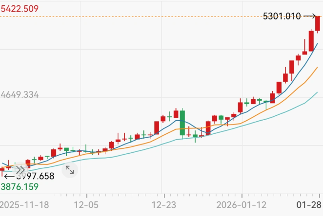This screenshot has height=216, width=323.
Task: Select the 01-28 date label
Action: point(310,204)
